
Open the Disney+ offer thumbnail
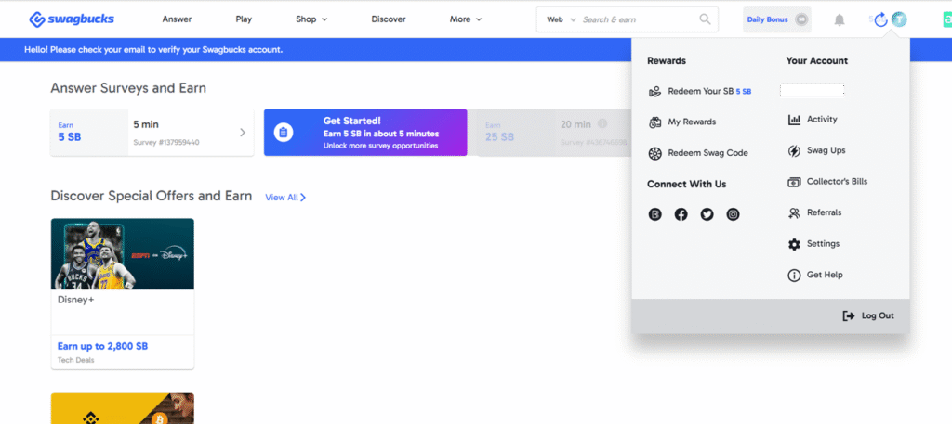[x=122, y=254]
